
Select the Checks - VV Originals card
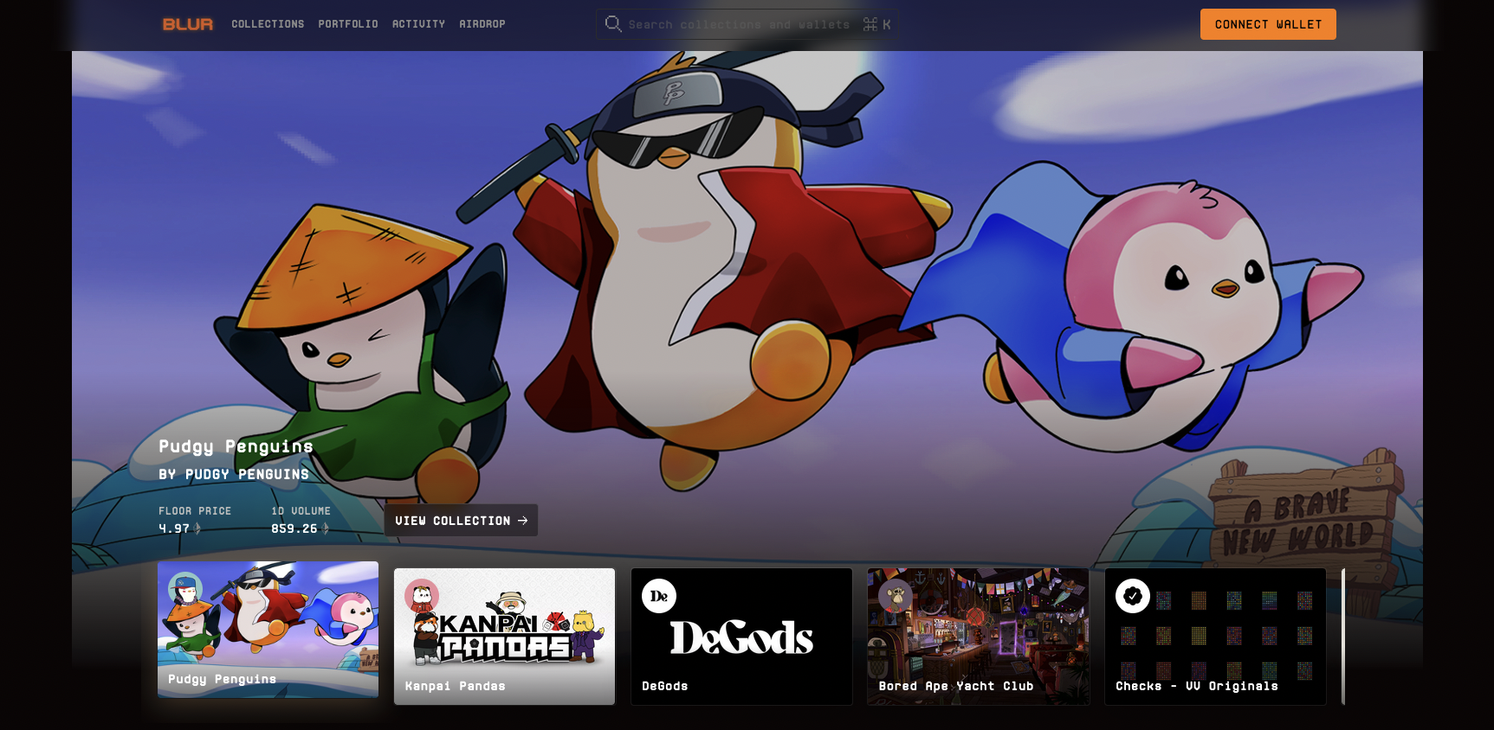point(1215,637)
